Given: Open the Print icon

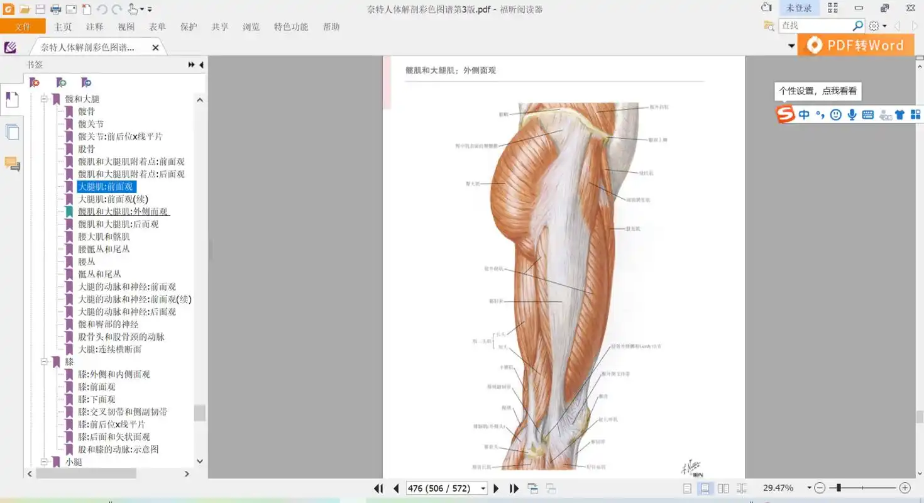Looking at the screenshot, I should 55,9.
